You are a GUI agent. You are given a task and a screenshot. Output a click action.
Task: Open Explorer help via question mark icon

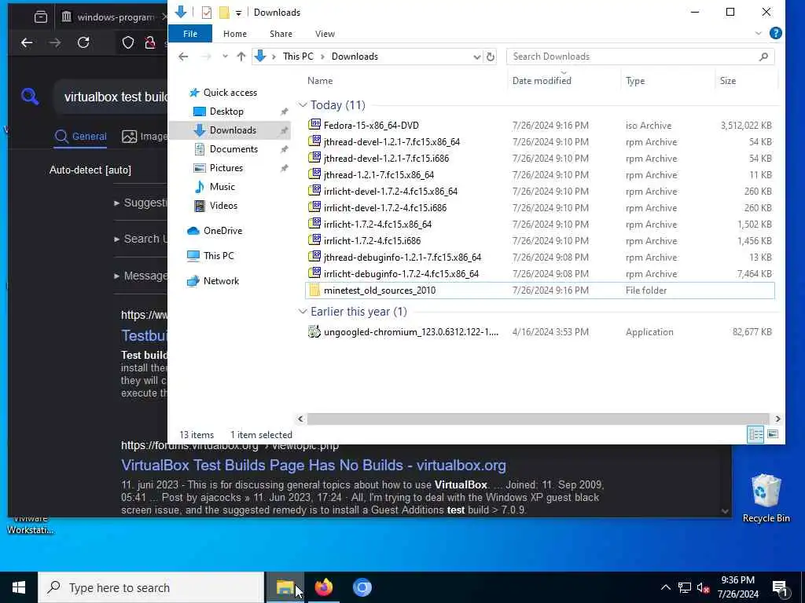point(775,33)
